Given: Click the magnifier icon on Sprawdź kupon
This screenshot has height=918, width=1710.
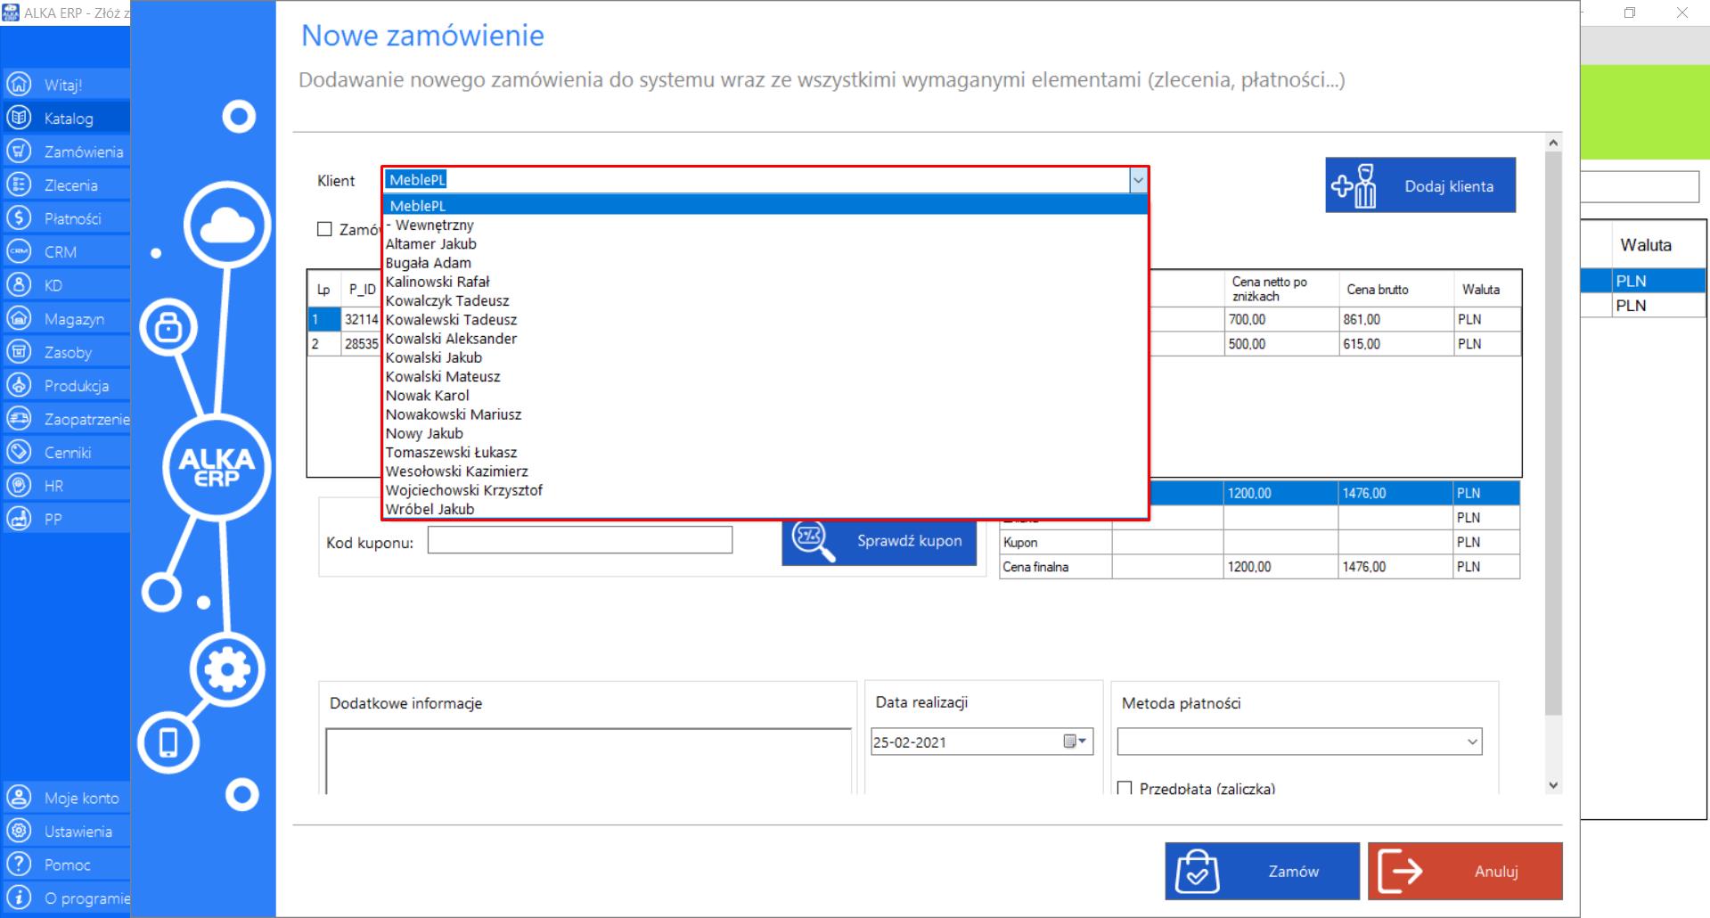Looking at the screenshot, I should click(813, 540).
